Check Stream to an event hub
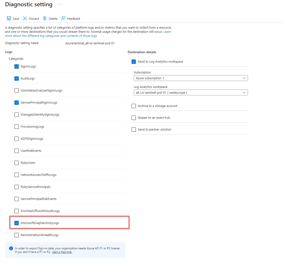Image resolution: width=284 pixels, height=264 pixels. click(134, 118)
